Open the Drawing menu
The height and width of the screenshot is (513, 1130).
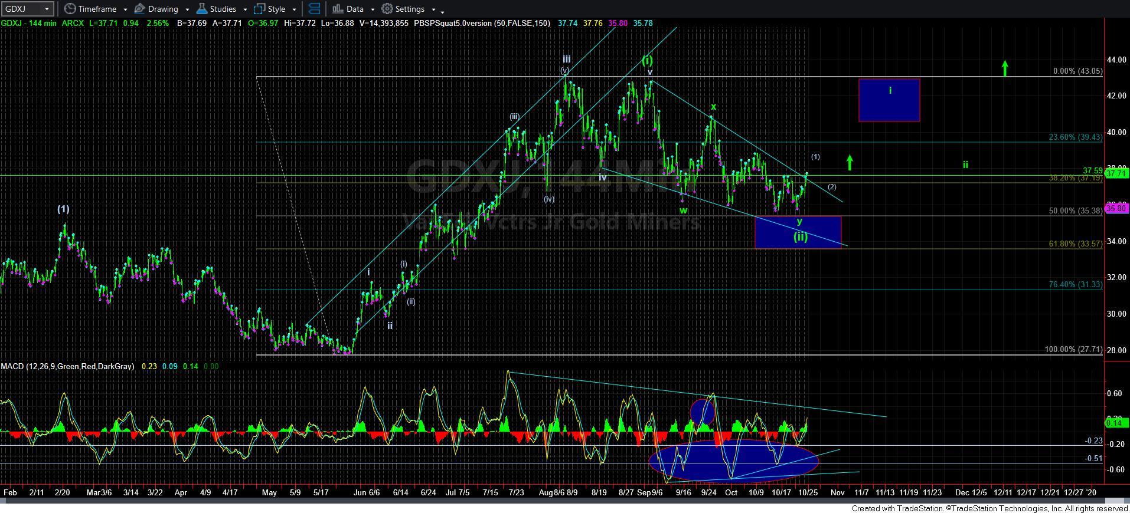point(163,9)
